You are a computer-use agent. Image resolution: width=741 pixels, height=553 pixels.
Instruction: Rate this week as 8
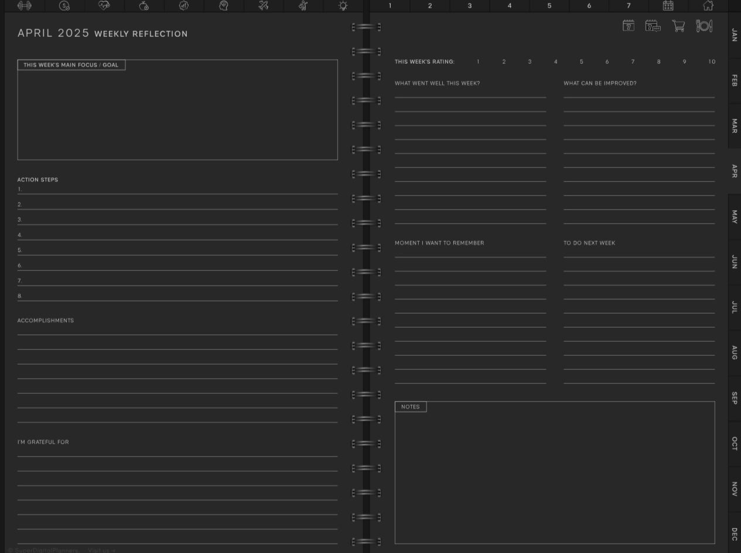coord(658,61)
